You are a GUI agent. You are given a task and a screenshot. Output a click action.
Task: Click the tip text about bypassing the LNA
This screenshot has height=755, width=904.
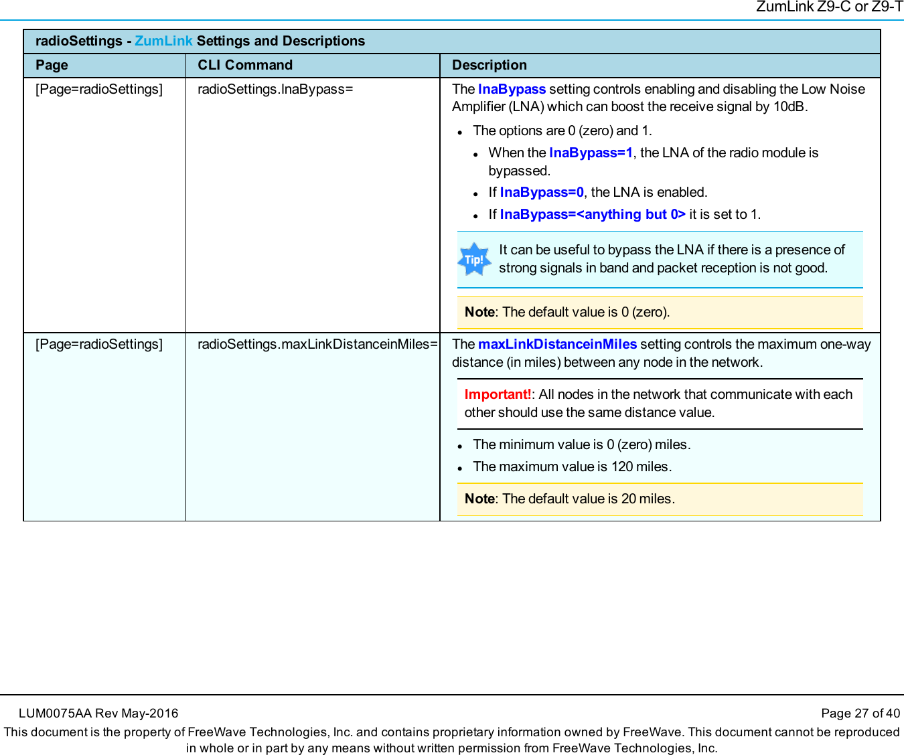672,258
